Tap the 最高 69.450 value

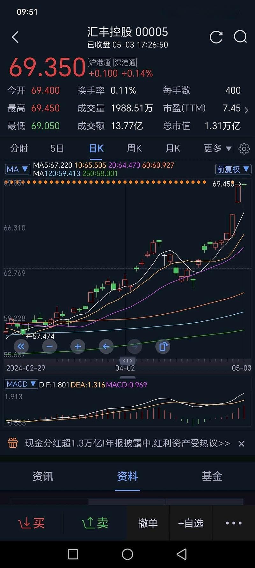click(x=46, y=108)
